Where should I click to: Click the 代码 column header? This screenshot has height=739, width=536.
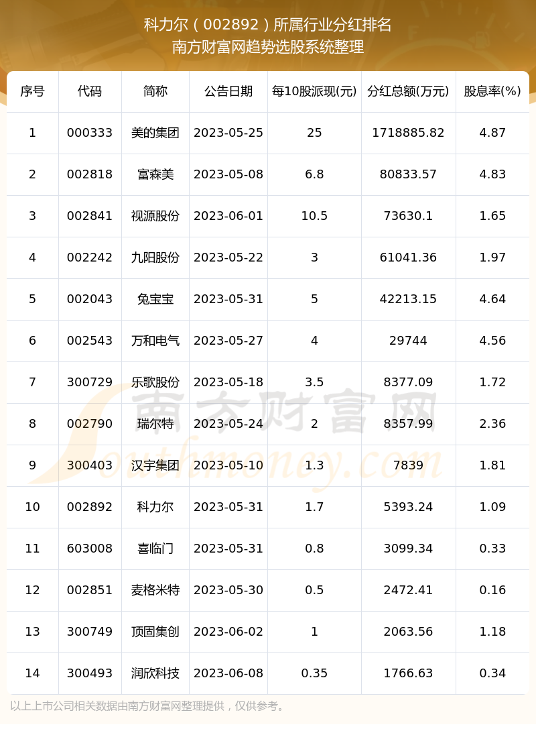tap(90, 91)
